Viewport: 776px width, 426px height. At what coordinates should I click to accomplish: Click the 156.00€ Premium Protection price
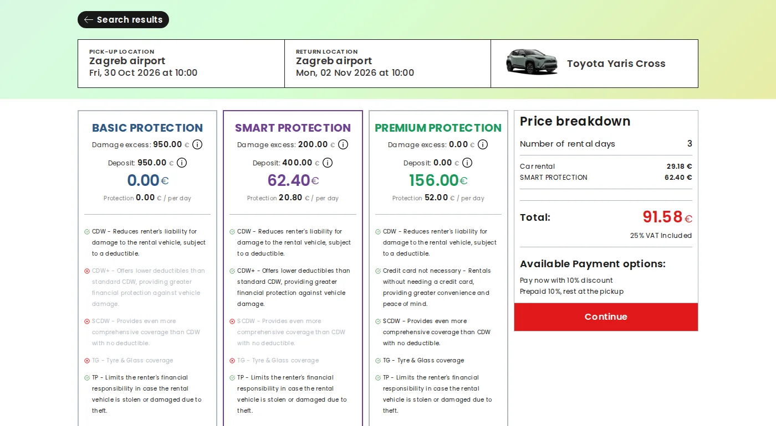pyautogui.click(x=438, y=180)
